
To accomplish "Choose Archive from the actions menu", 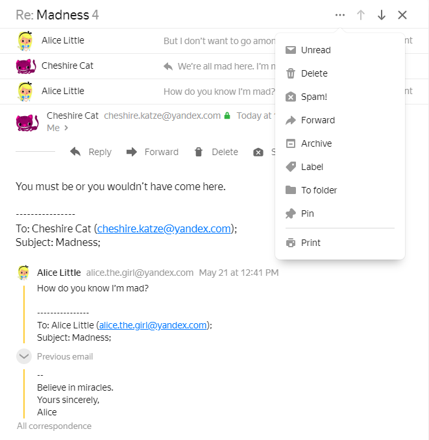I will coord(316,143).
